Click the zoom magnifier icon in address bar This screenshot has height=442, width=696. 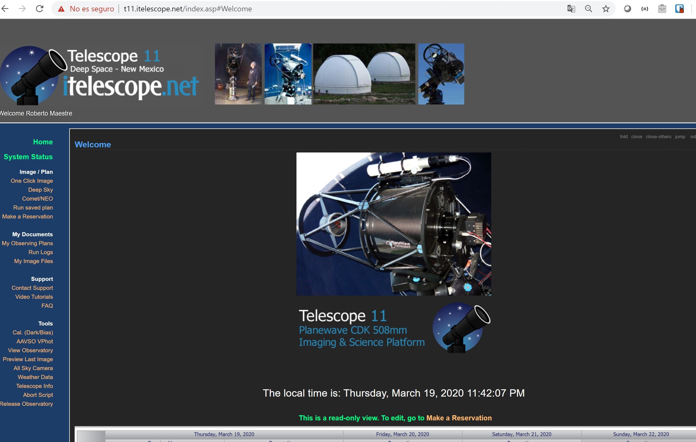pyautogui.click(x=589, y=9)
